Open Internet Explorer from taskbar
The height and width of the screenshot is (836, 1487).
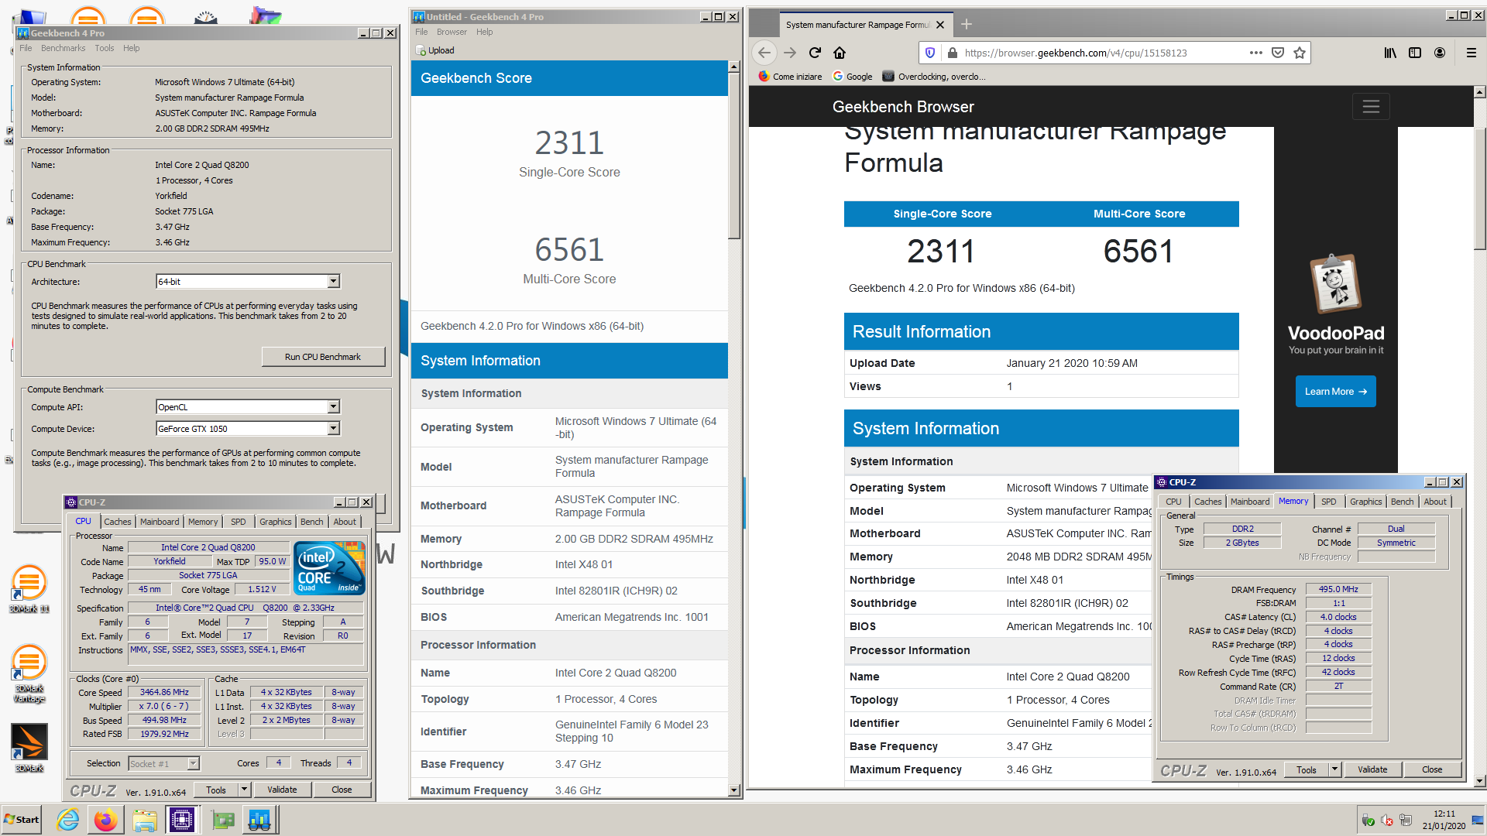pos(68,820)
